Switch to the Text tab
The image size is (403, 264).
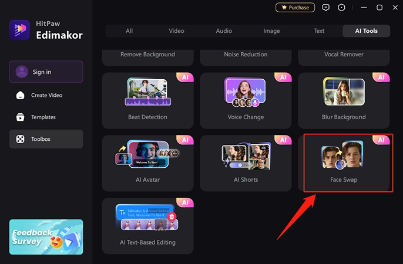(x=319, y=31)
